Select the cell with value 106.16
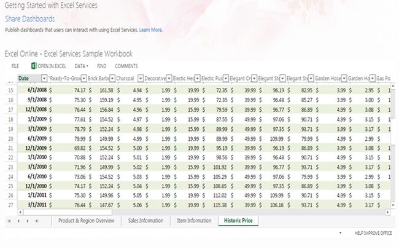399x249 pixels. (x=272, y=205)
